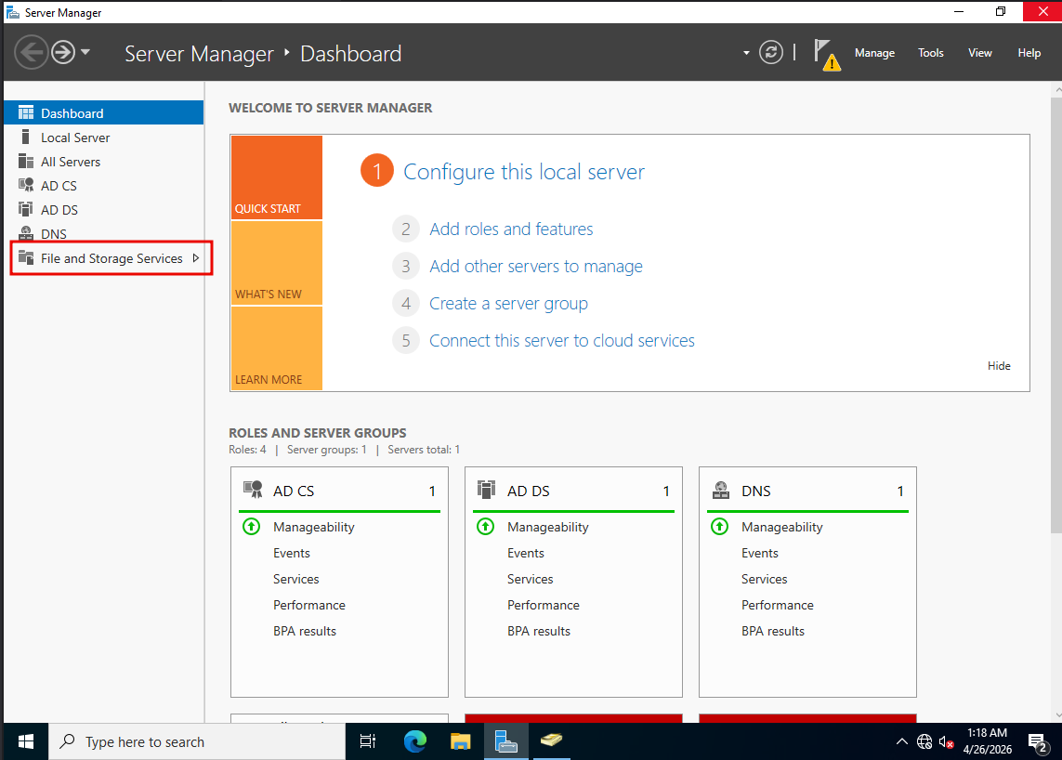Image resolution: width=1062 pixels, height=760 pixels.
Task: Select the WHAT'S NEW tile
Action: [x=276, y=263]
